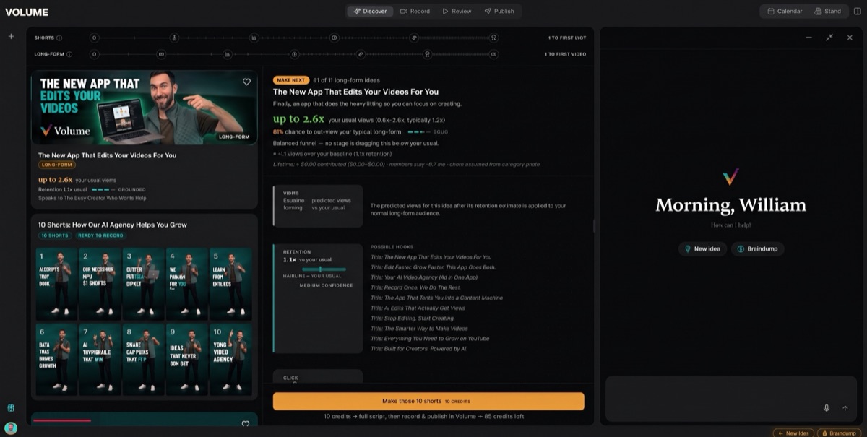Open the user avatar at bottom left
This screenshot has width=867, height=437.
[11, 428]
